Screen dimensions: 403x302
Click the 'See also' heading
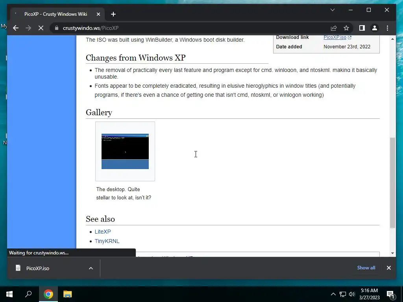100,219
